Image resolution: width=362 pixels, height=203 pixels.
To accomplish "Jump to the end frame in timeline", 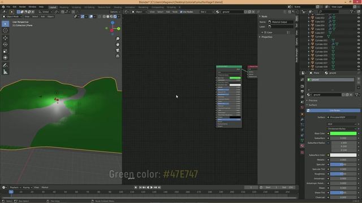I will pos(160,187).
